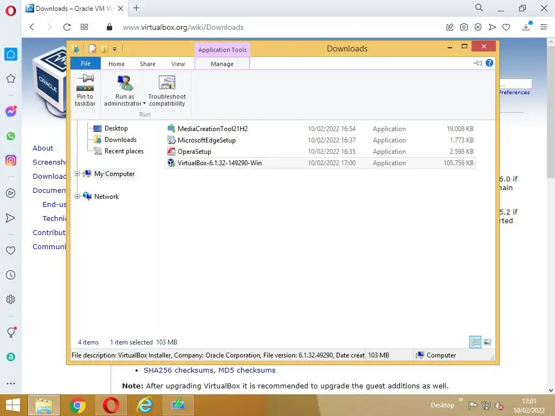Open Opera player sidebar icon
Viewport: 555px width, 416px height.
pyautogui.click(x=11, y=193)
